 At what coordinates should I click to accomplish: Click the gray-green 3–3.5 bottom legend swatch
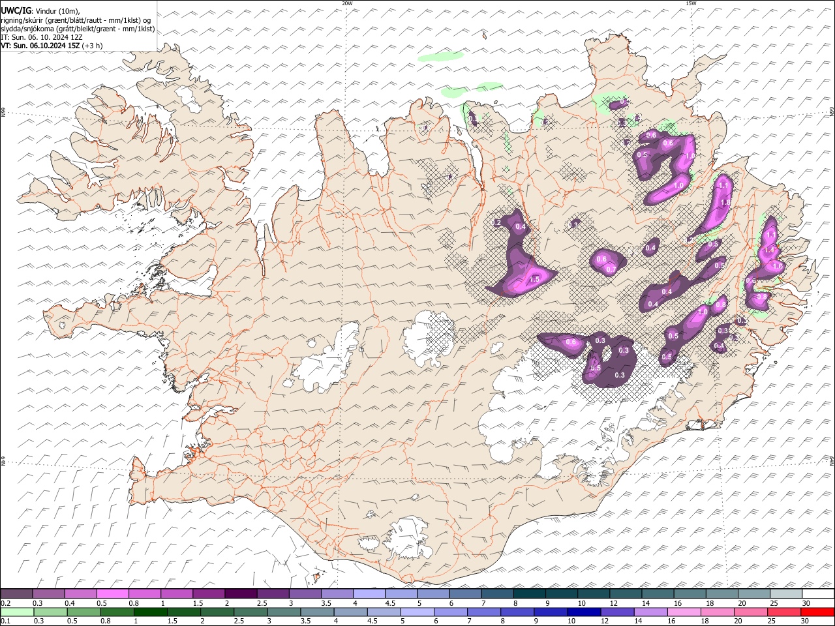[x=284, y=612]
